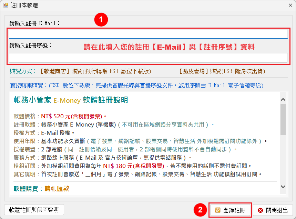This screenshot has width=296, height=219.
Task: Click the app icon in title bar
Action: click(6, 5)
